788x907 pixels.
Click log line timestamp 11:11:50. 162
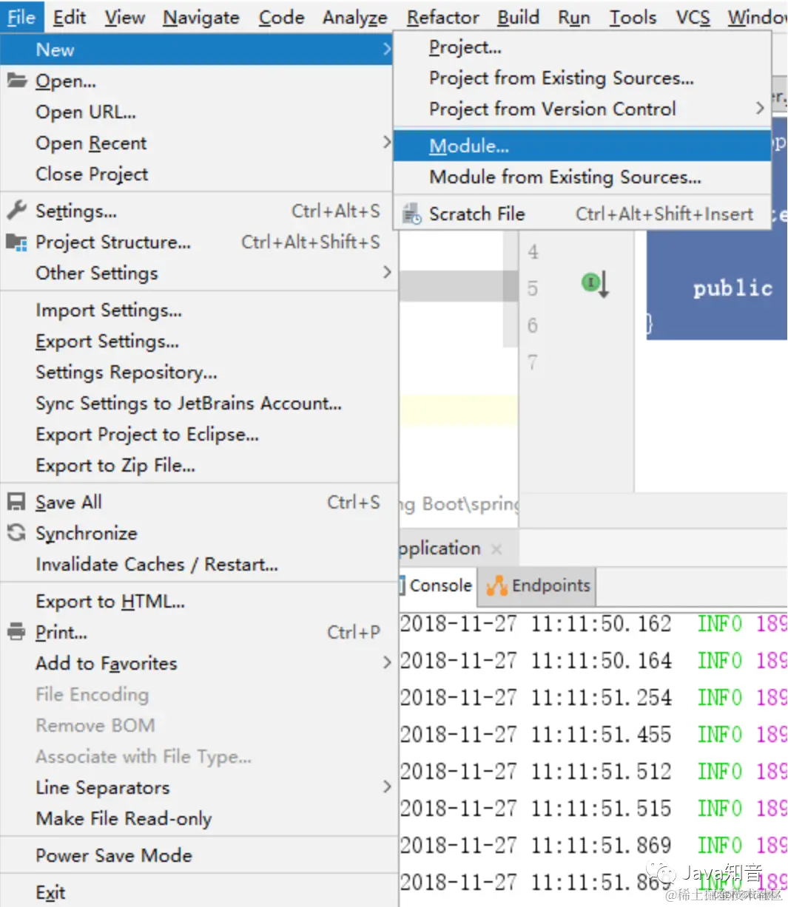pyautogui.click(x=601, y=624)
